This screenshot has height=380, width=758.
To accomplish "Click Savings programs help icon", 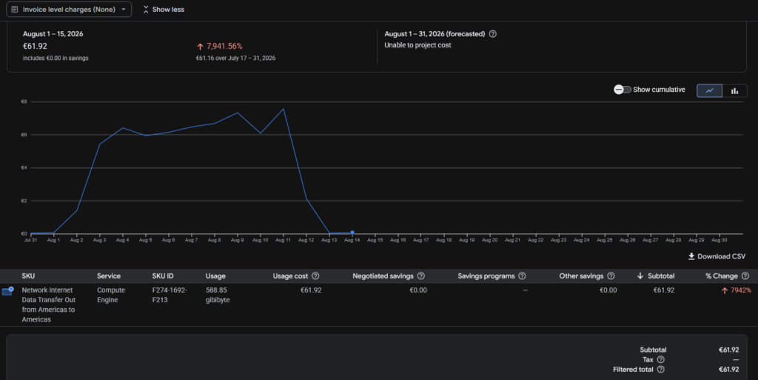I will 522,276.
